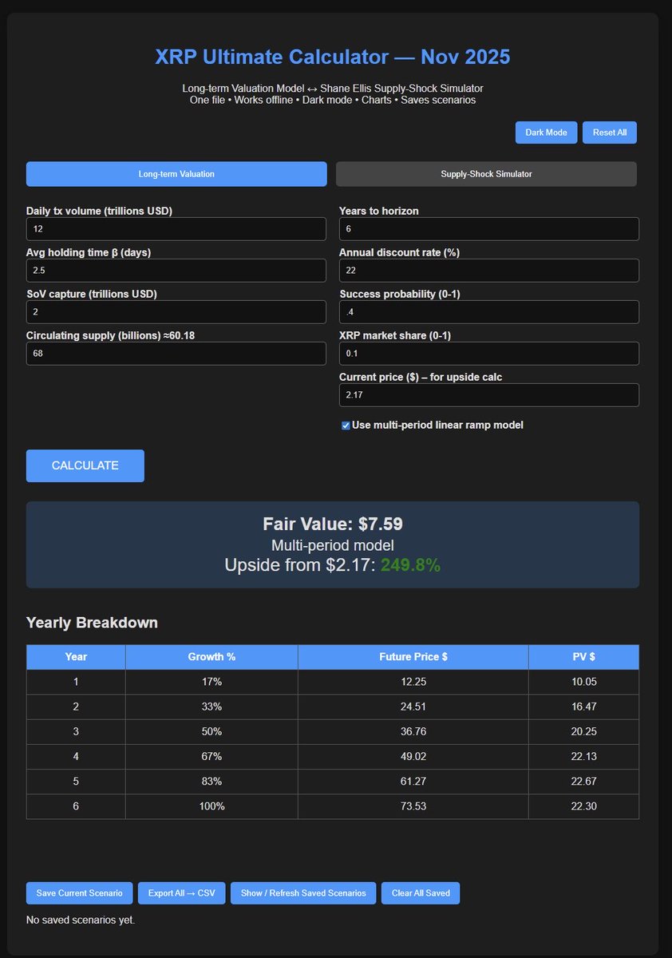Viewport: 672px width, 958px height.
Task: Save Current Scenario button
Action: click(x=80, y=893)
